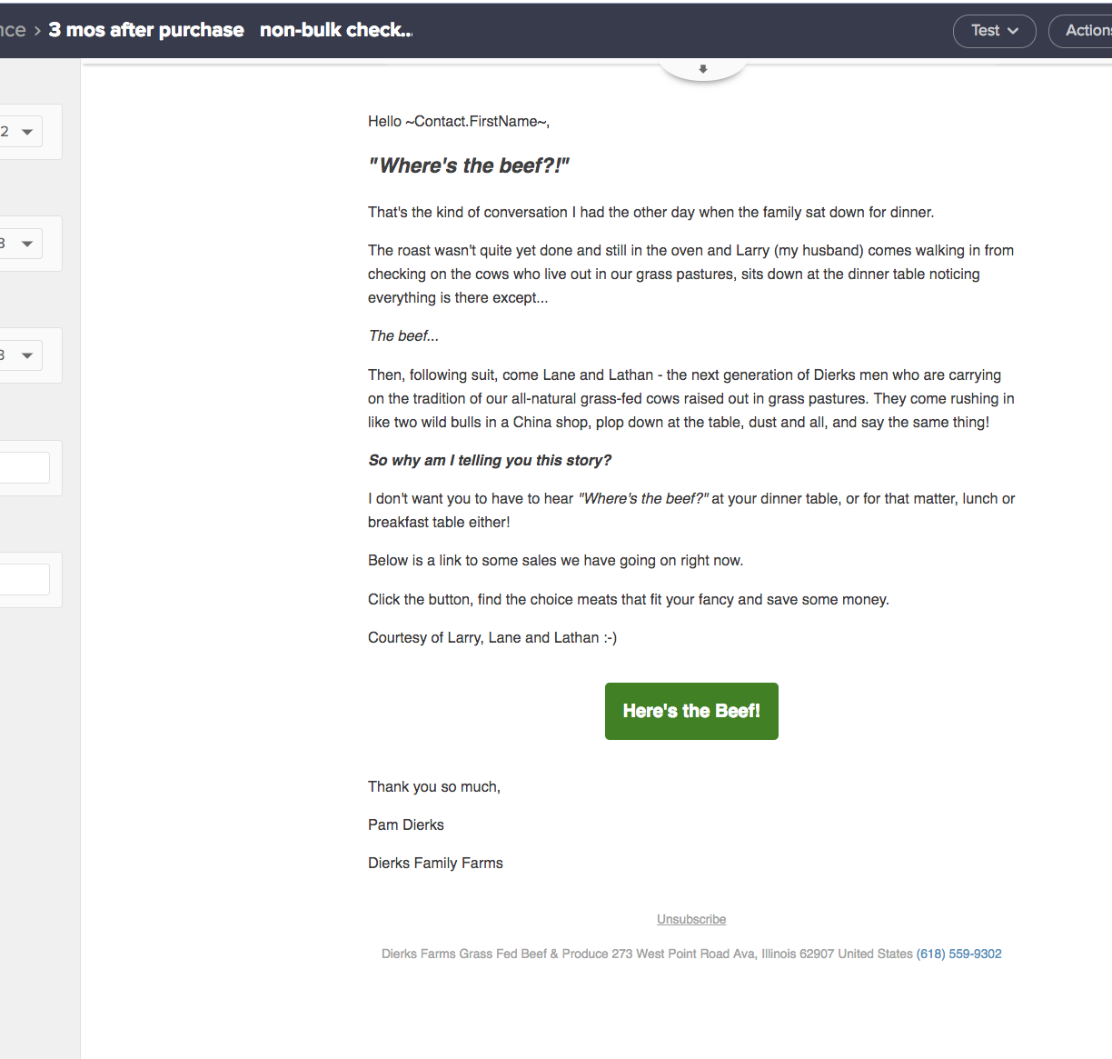Click the phone number (618) 559-9302

[x=958, y=954]
